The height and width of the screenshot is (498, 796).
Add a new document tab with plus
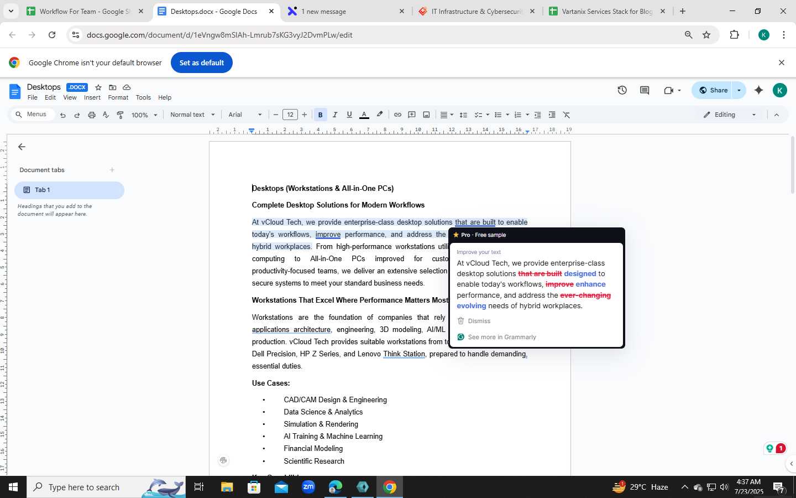pyautogui.click(x=112, y=170)
